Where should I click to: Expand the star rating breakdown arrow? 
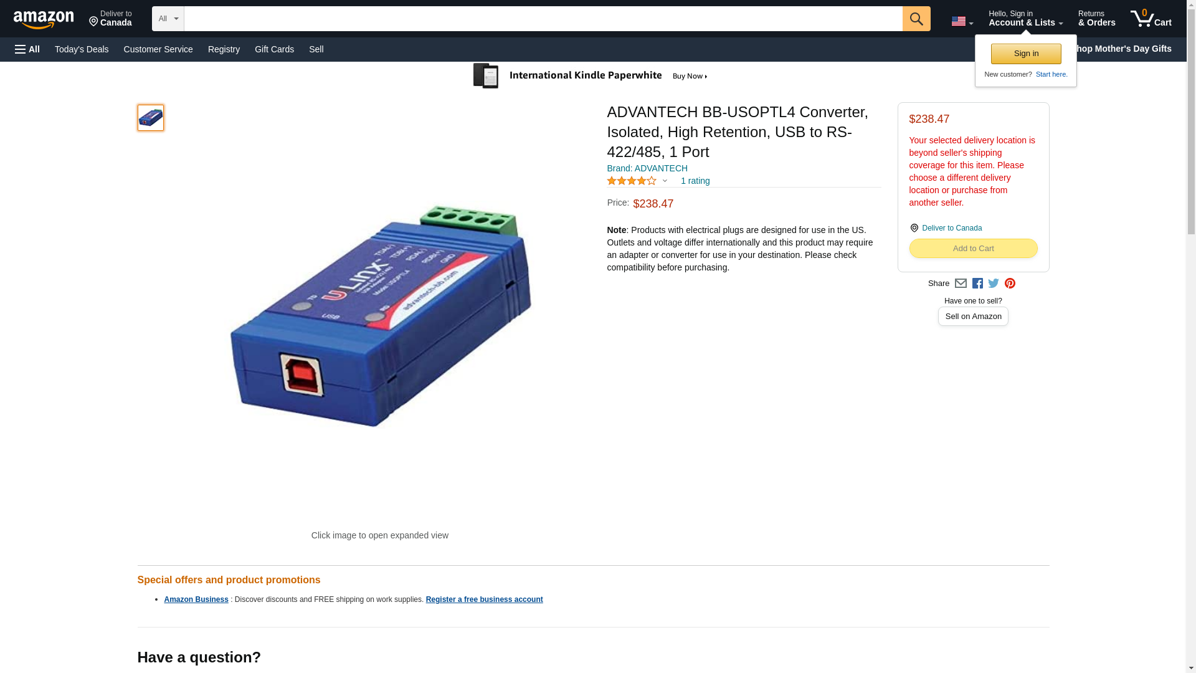coord(665,181)
